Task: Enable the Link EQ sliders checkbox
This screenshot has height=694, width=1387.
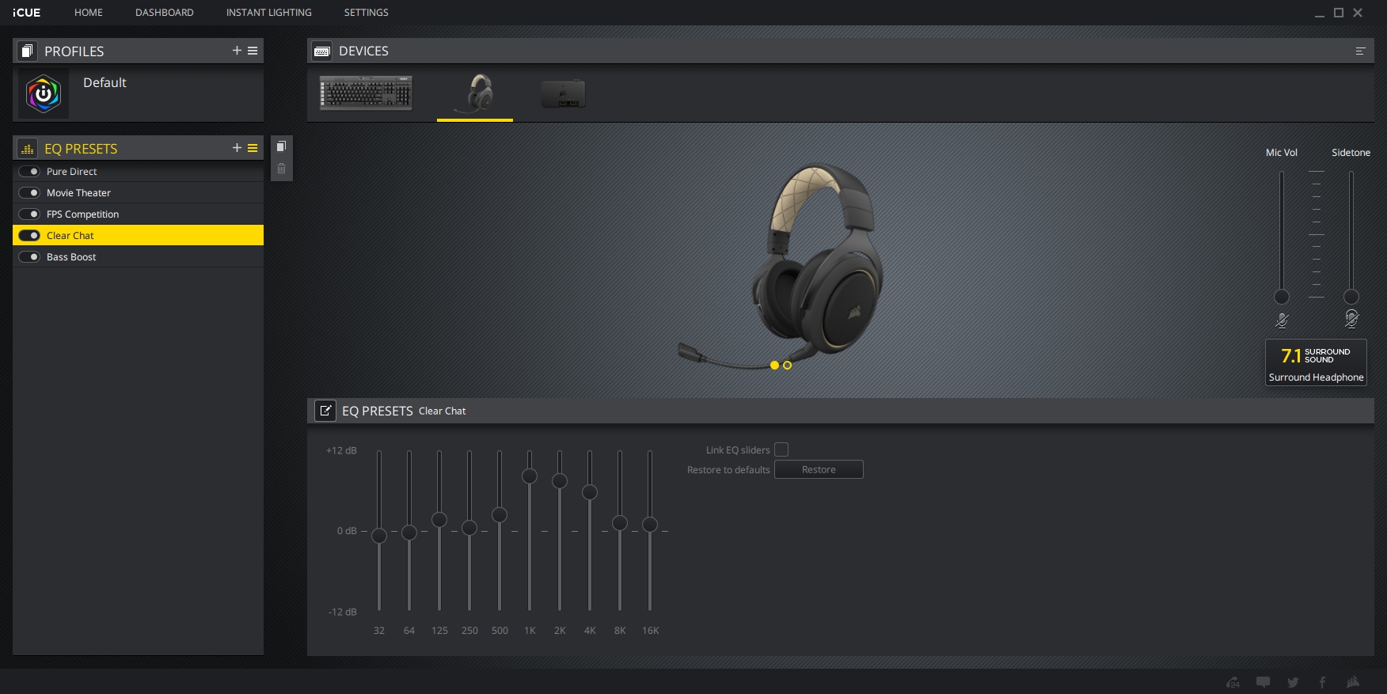Action: pyautogui.click(x=781, y=449)
